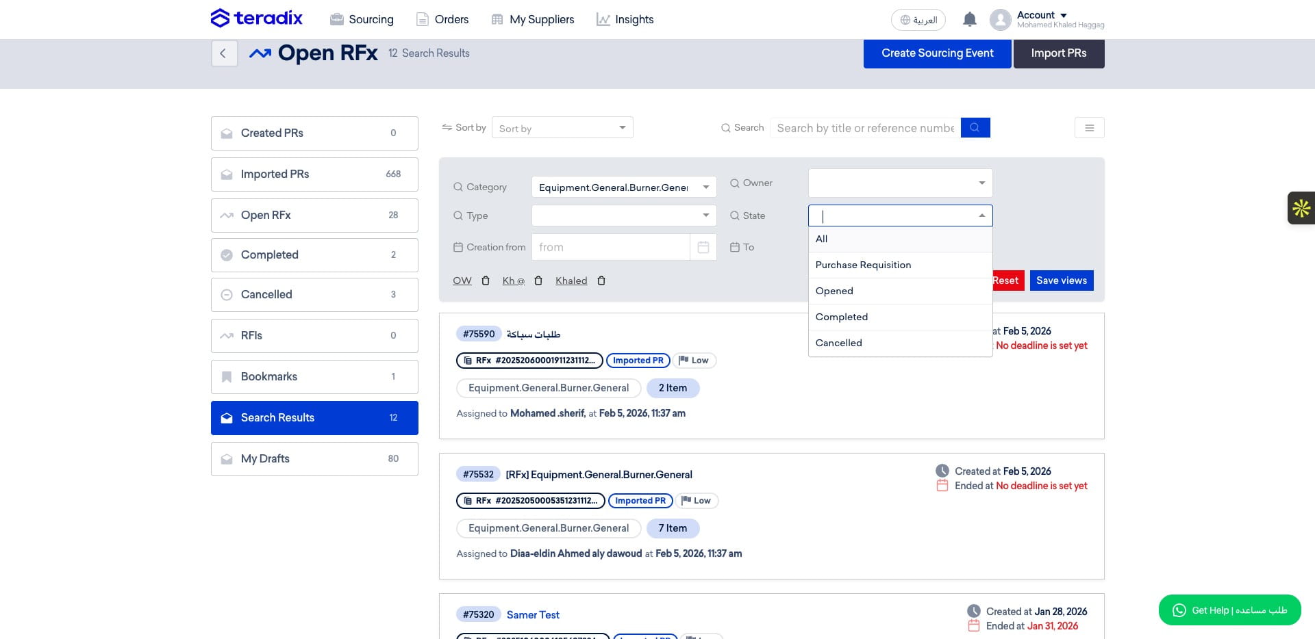Screen dimensions: 1315x639
Task: Apply the Khaled saved view
Action: (571, 281)
